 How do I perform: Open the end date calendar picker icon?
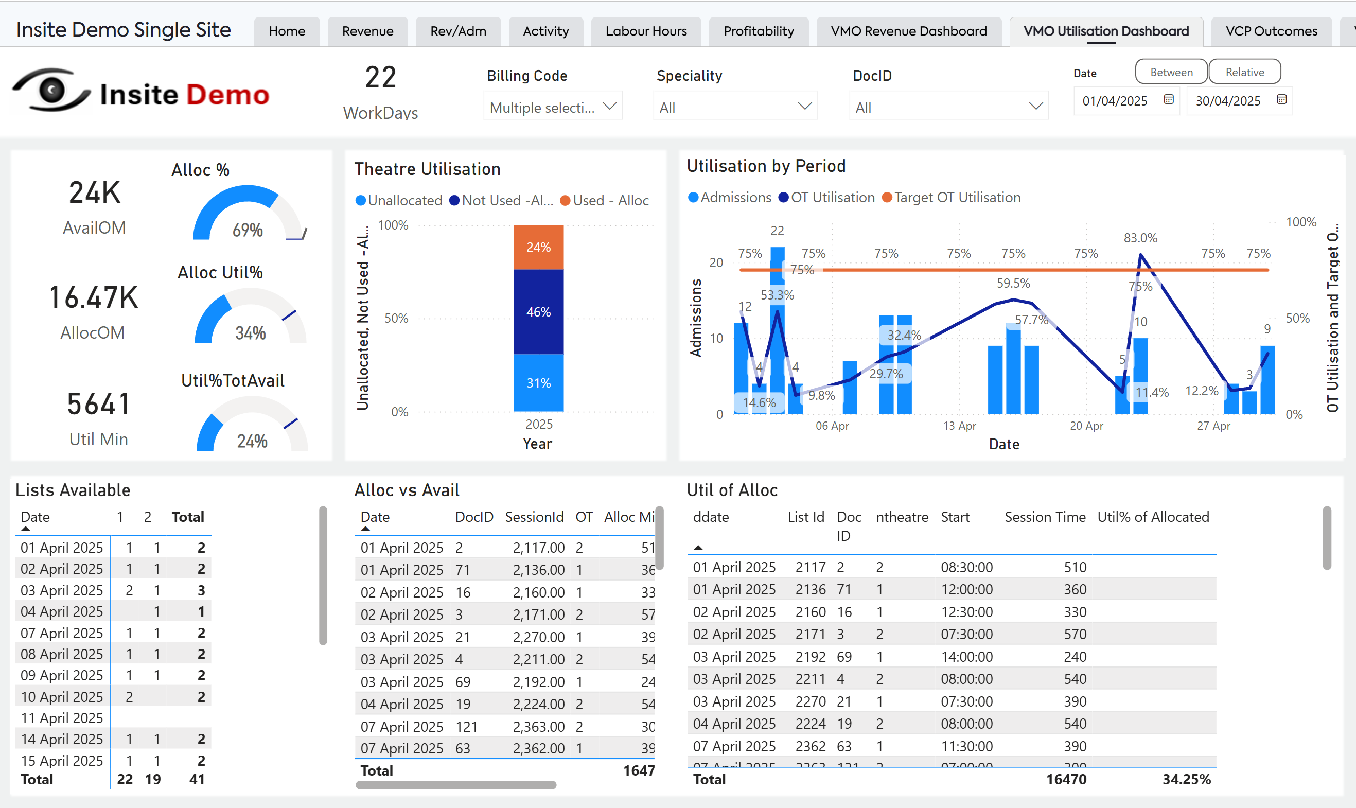[1281, 100]
